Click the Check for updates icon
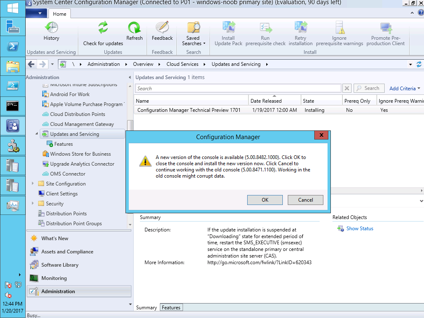Viewport: 424px width, 318px height. 103,28
